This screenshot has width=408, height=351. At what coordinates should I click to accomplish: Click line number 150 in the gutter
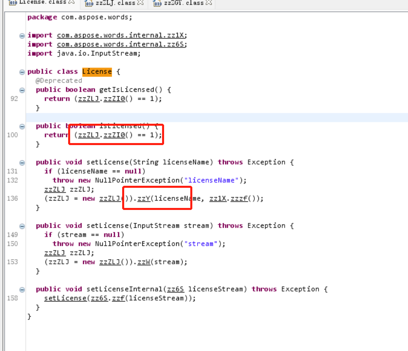(12, 244)
